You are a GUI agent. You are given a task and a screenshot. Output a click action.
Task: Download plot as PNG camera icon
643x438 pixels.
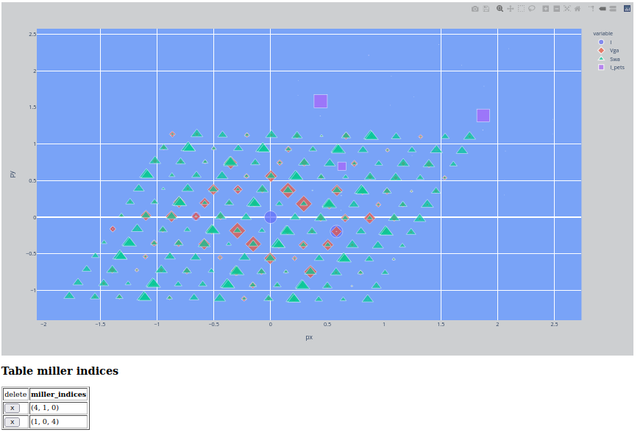475,9
